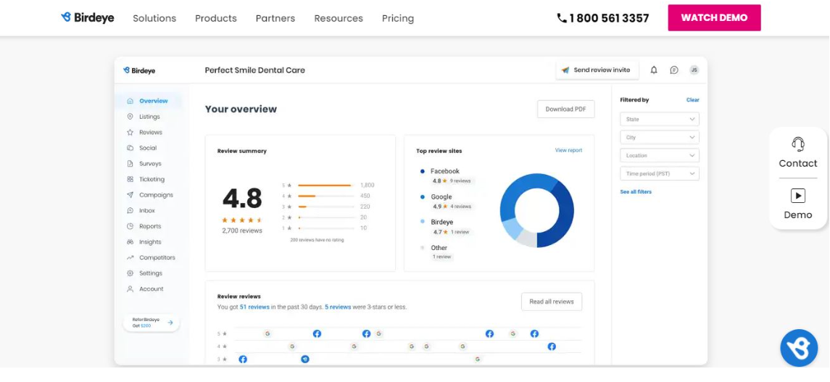Click the Overview home icon
The image size is (830, 382).
130,101
